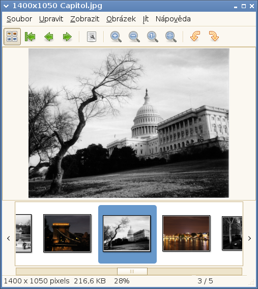
Task: Shift thumbnail strip left with arrow
Action: pyautogui.click(x=9, y=238)
